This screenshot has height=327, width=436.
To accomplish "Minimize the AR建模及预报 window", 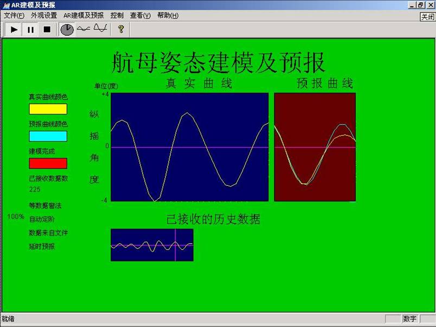I will (412, 5).
